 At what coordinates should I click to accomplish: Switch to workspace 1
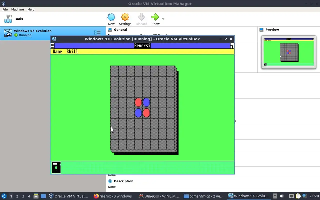coord(11,196)
